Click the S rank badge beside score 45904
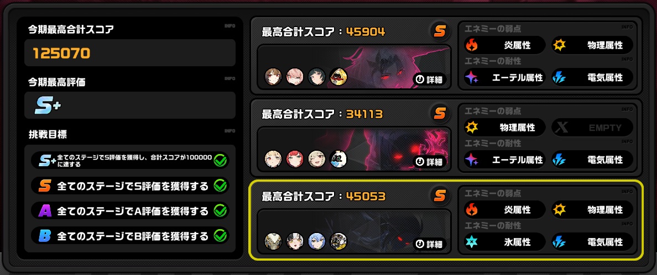This screenshot has height=275, width=657. [x=440, y=31]
